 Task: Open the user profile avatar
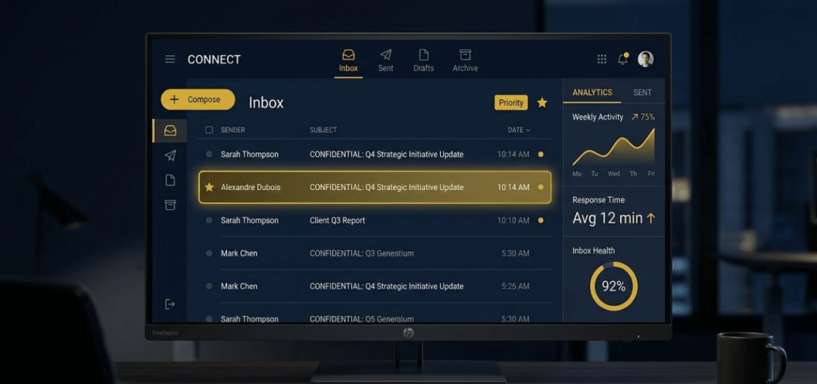645,59
